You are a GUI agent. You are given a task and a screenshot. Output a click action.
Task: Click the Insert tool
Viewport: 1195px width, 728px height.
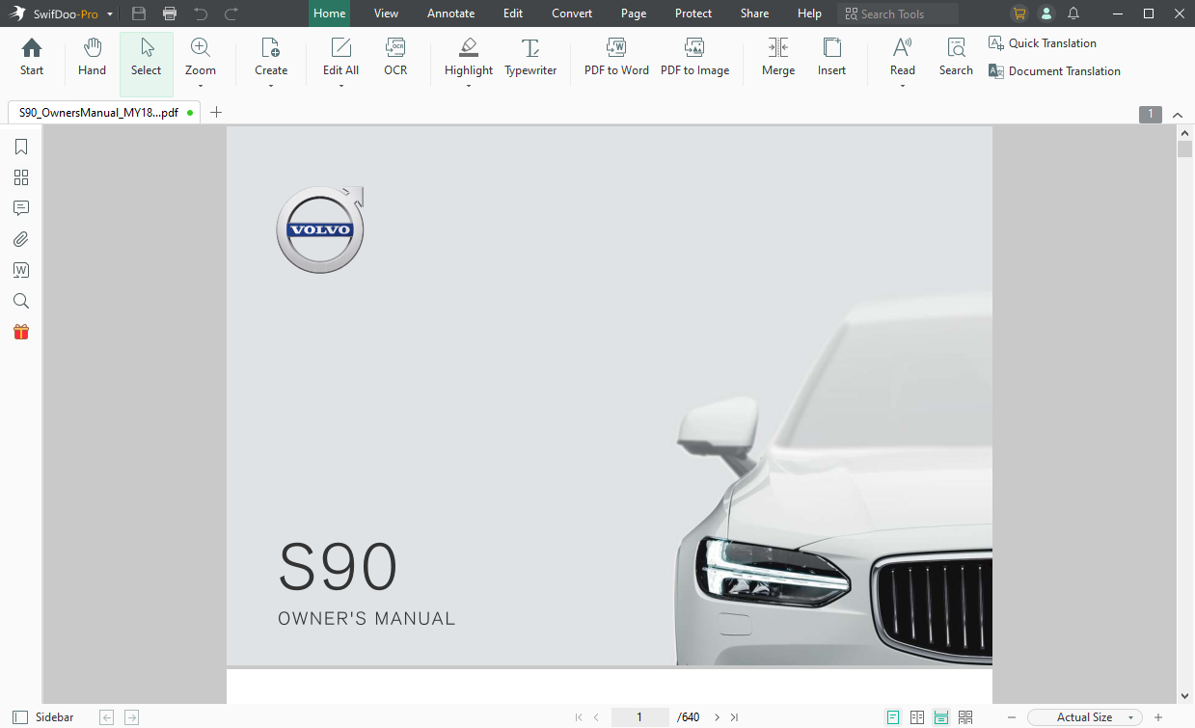pyautogui.click(x=831, y=58)
